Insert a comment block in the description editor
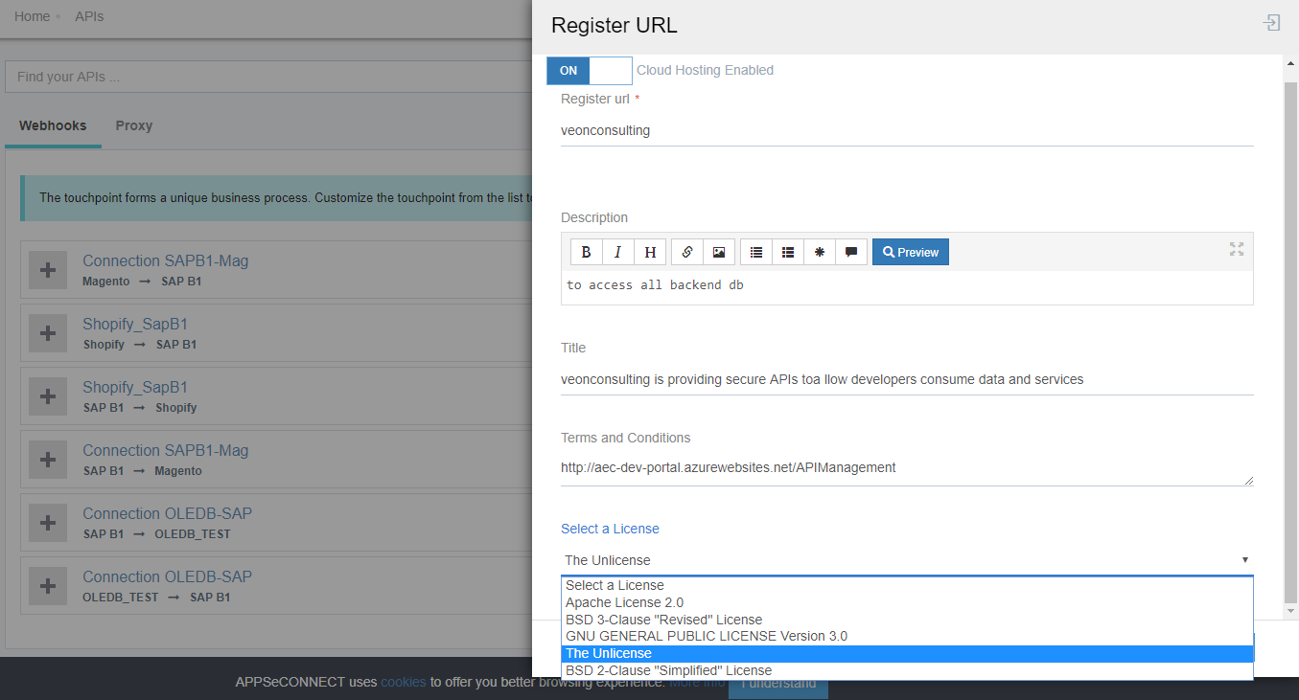The image size is (1299, 700). tap(851, 252)
